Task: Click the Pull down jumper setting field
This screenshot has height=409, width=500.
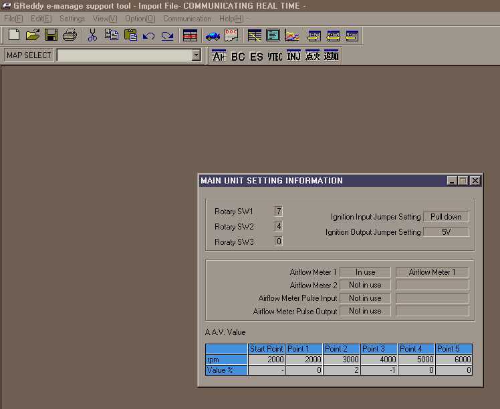Action: point(446,217)
